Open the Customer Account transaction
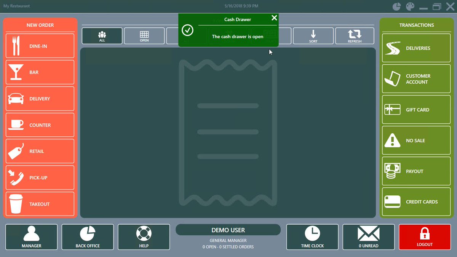 click(x=416, y=79)
